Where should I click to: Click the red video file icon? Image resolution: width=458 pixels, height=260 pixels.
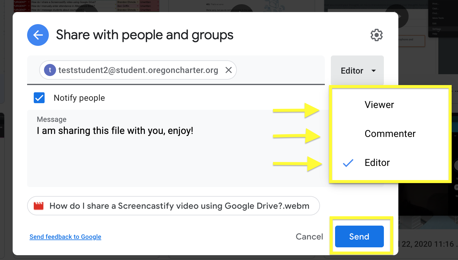point(39,206)
